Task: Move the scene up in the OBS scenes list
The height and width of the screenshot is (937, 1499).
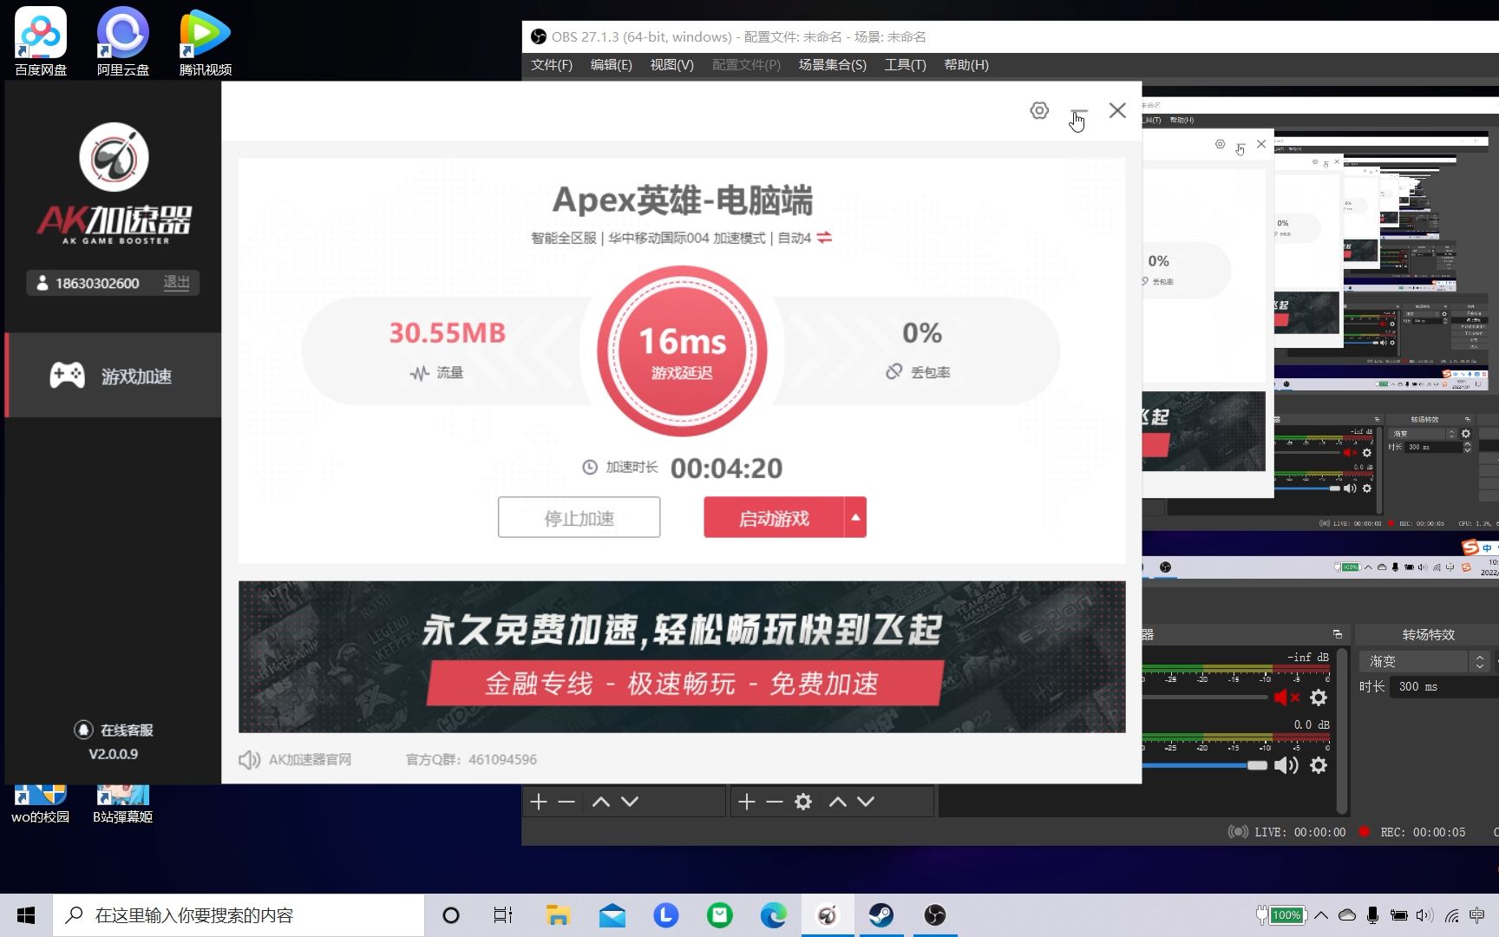Action: 600,802
